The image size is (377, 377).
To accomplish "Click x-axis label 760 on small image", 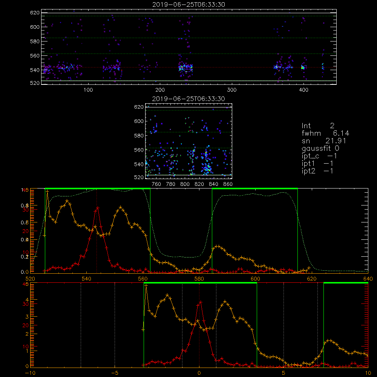I will point(156,184).
